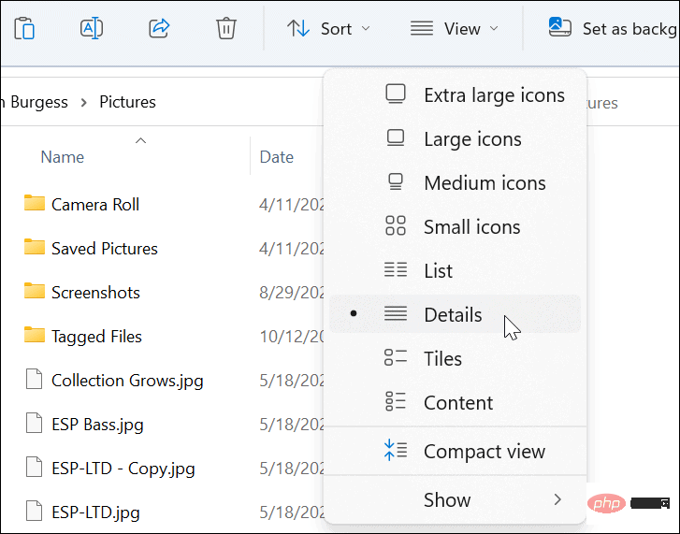Select the Collection Grows.jpg file icon
The image size is (680, 534).
pyautogui.click(x=35, y=380)
